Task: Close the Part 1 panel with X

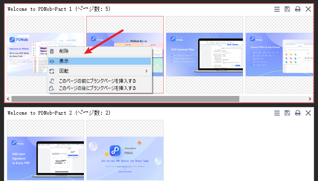Action: coord(308,9)
